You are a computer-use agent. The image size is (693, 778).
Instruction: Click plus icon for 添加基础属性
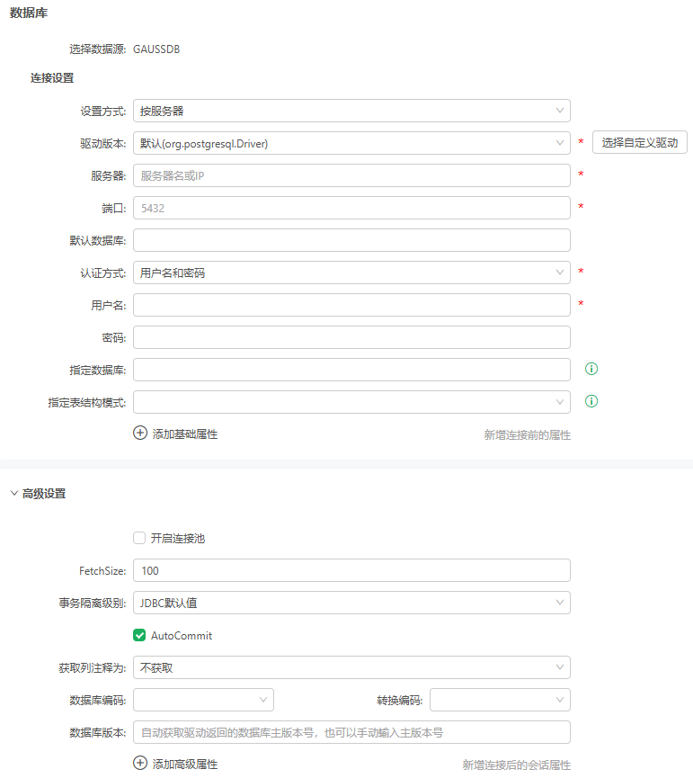[x=140, y=433]
